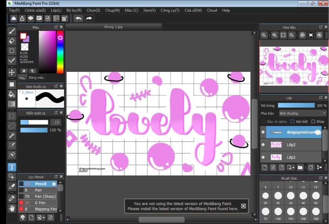This screenshot has width=329, height=224.
Task: Check the Khóa lock checkbox
Action: coord(313,121)
